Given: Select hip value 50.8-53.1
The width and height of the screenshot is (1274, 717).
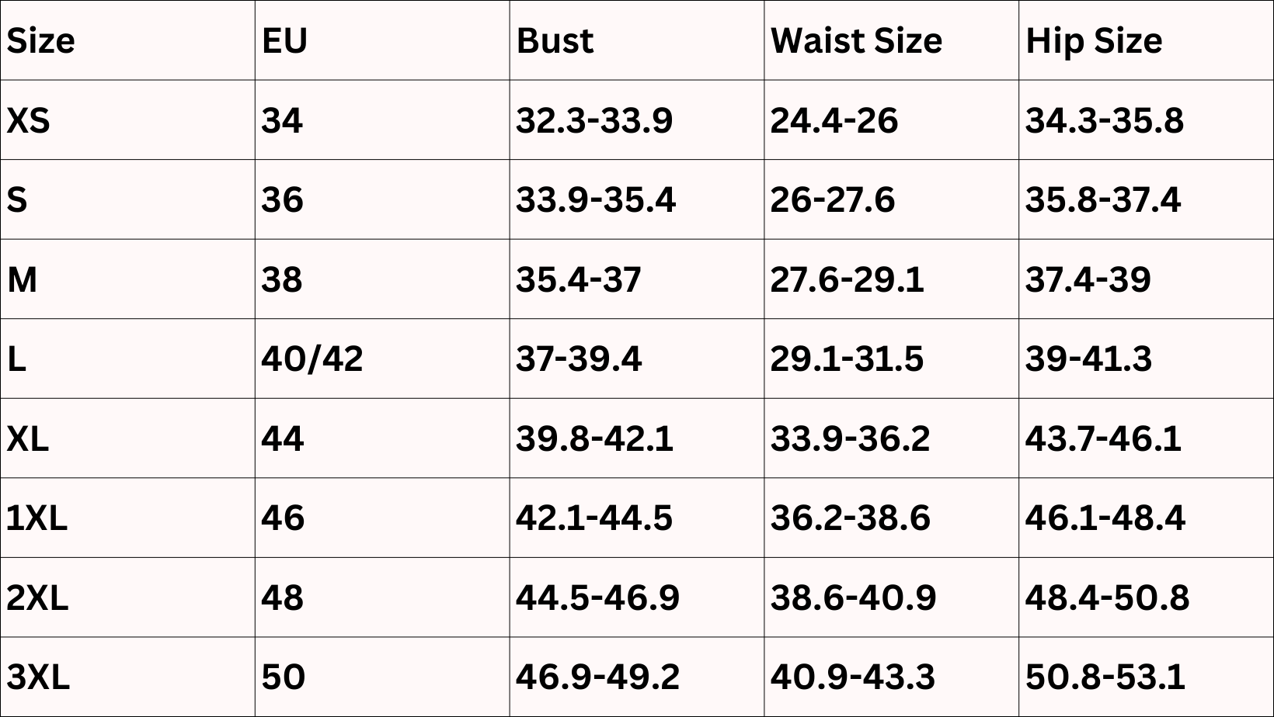Looking at the screenshot, I should tap(1105, 677).
